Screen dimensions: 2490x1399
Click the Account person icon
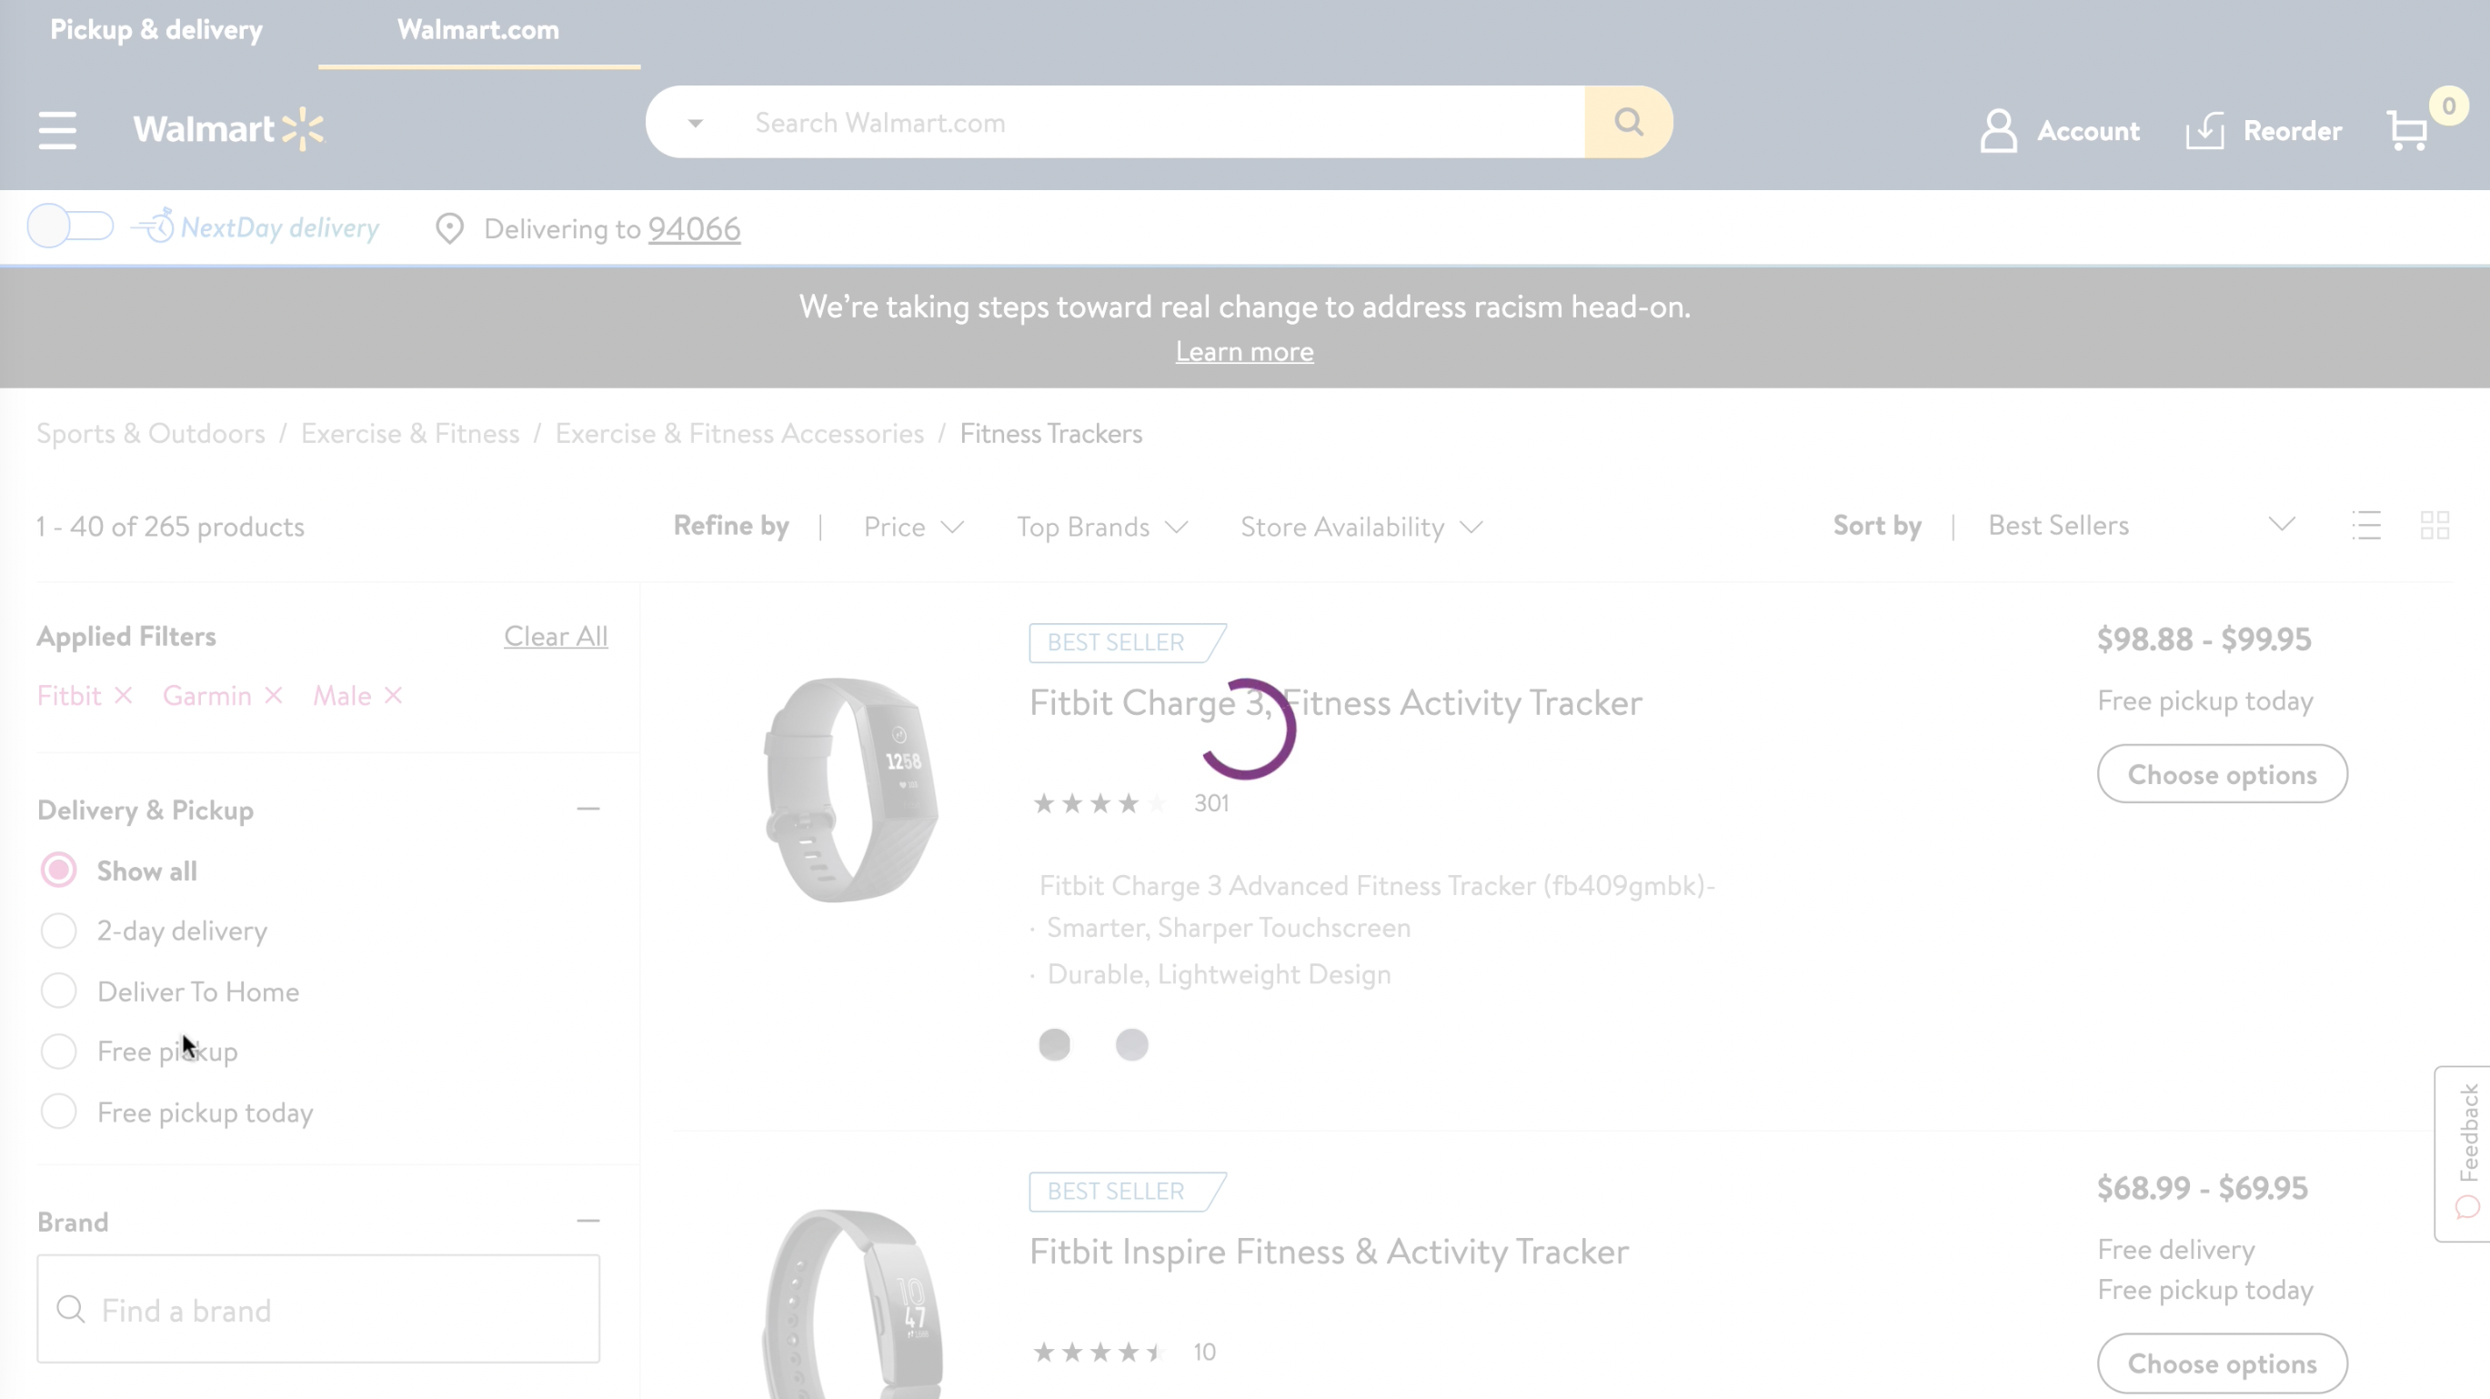click(x=1998, y=130)
